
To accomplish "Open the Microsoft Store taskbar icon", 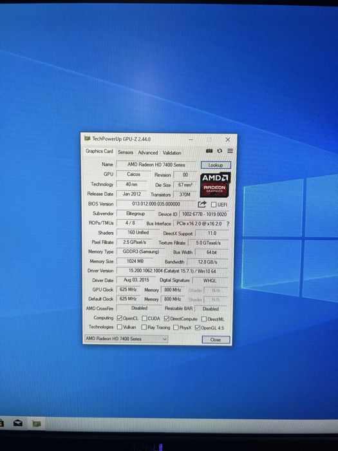I will tap(1, 423).
